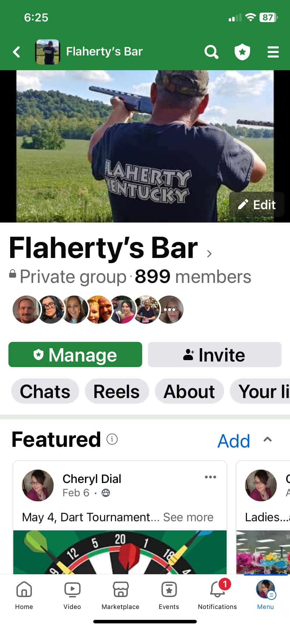Viewport: 290px width, 629px height.
Task: Expand the post with See more
Action: [188, 517]
